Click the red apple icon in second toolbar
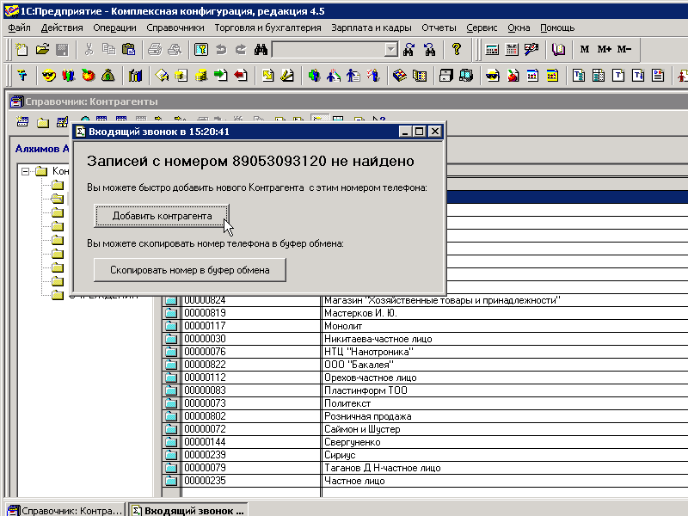Image resolution: width=688 pixels, height=516 pixels. [x=89, y=76]
